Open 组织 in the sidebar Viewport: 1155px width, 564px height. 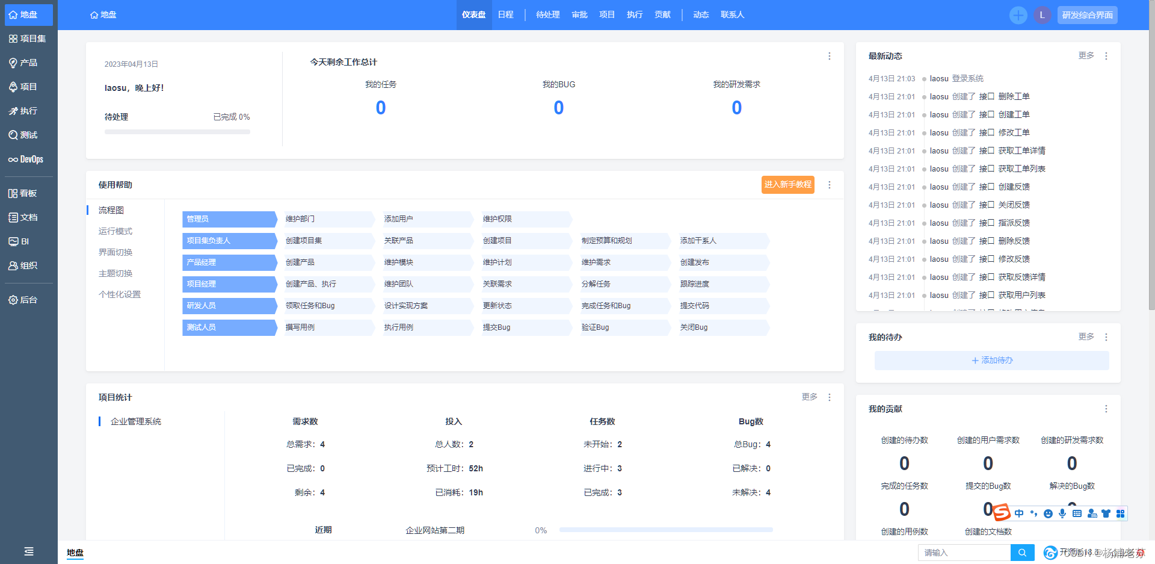(x=28, y=265)
